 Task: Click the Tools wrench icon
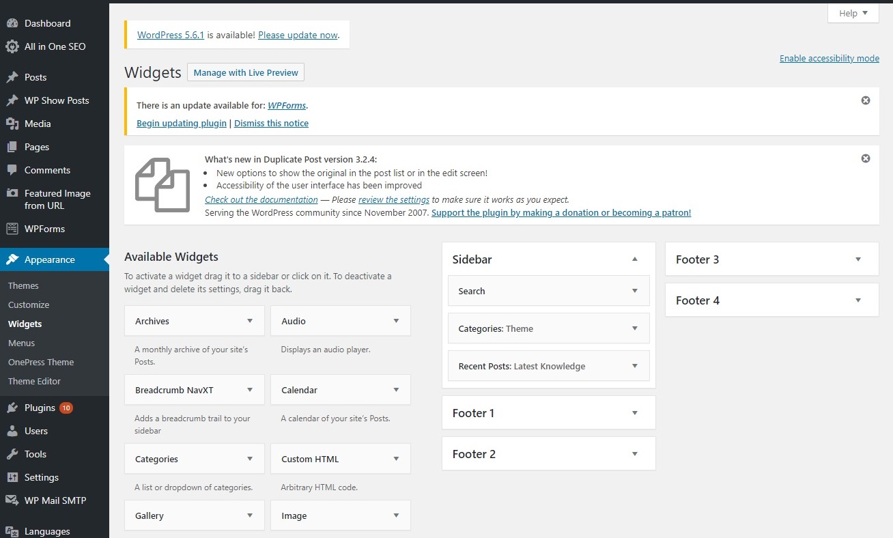pos(12,454)
